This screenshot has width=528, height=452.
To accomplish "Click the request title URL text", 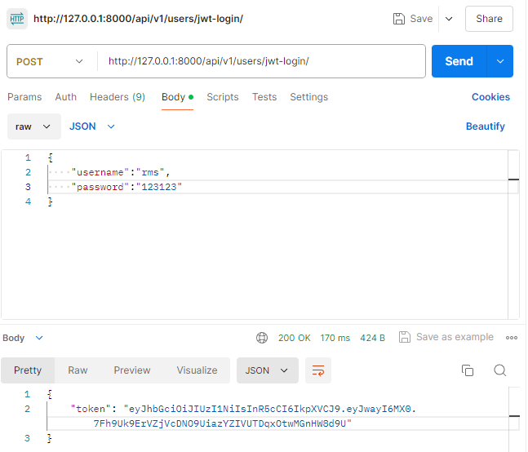I will [x=138, y=19].
